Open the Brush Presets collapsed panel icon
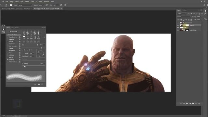Image resolution: width=208 pixels, height=117 pixels. [x=4, y=32]
